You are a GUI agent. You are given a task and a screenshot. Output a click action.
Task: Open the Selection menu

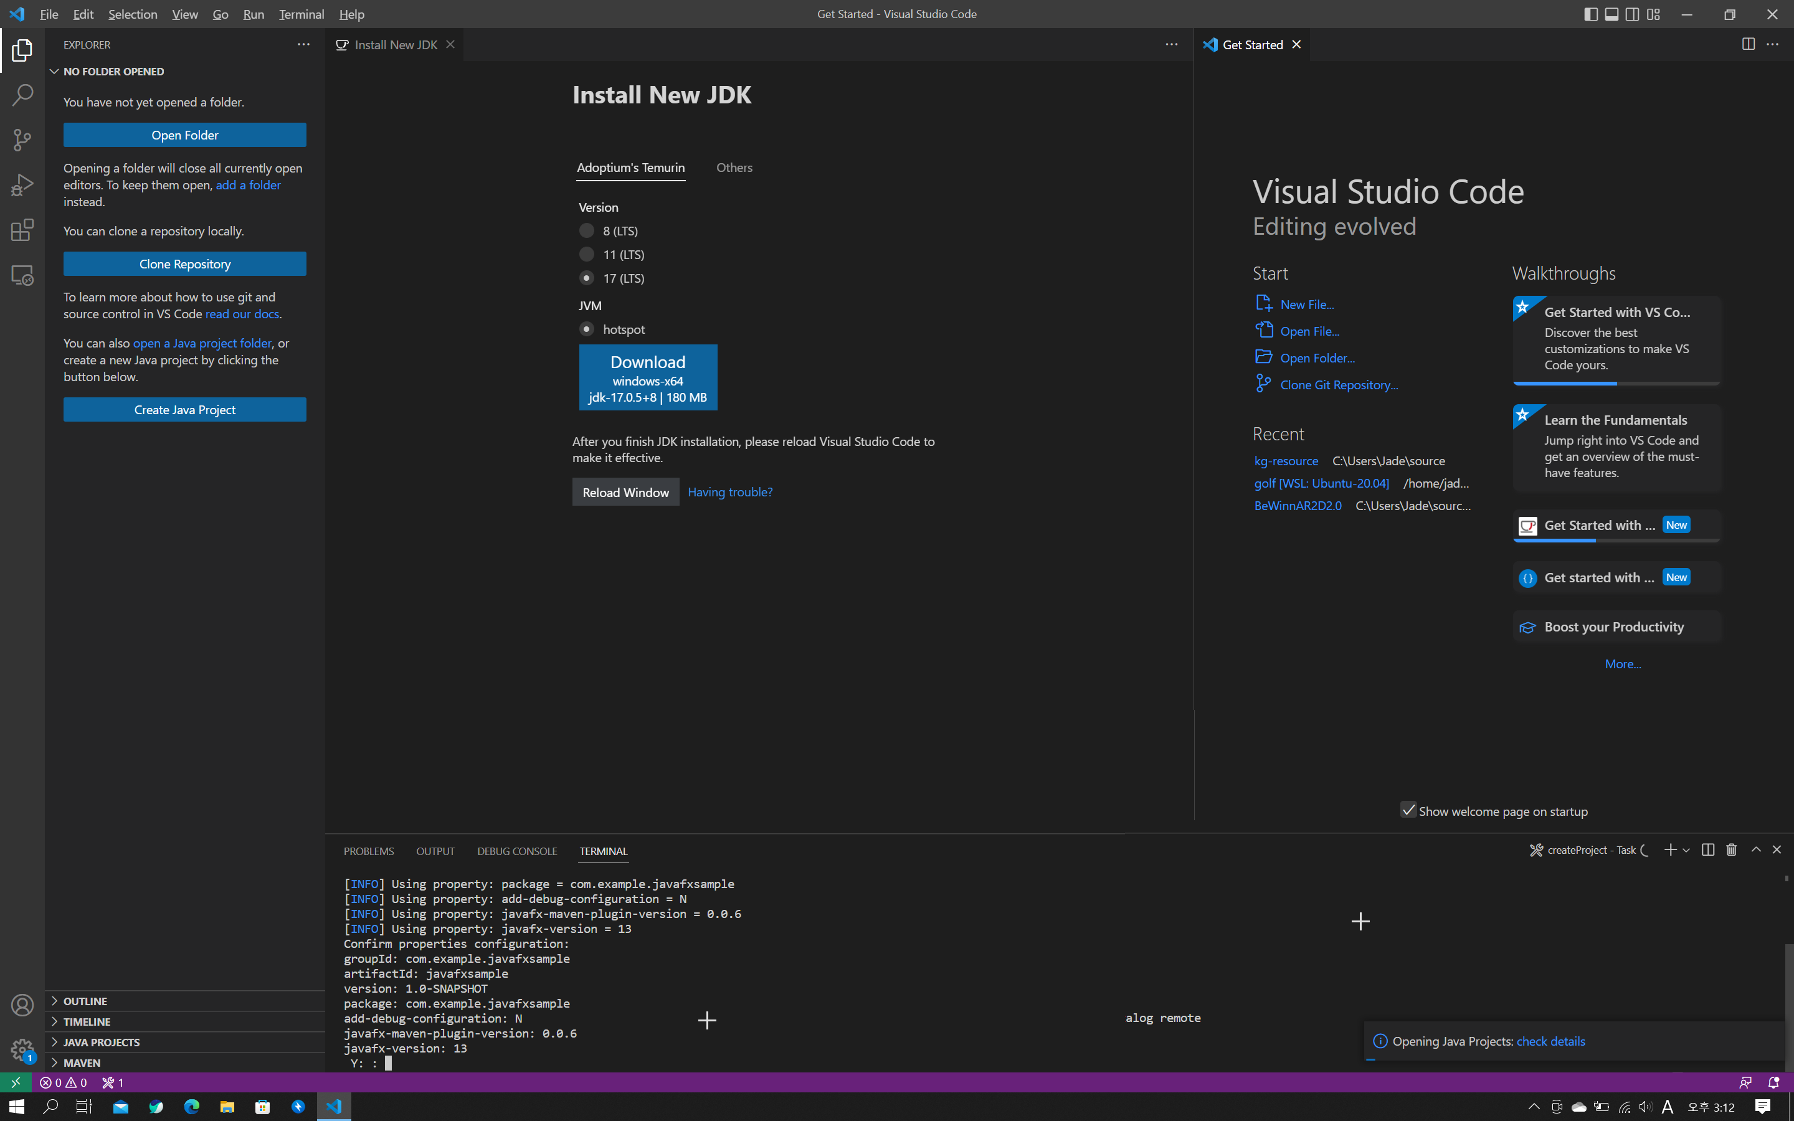point(133,14)
